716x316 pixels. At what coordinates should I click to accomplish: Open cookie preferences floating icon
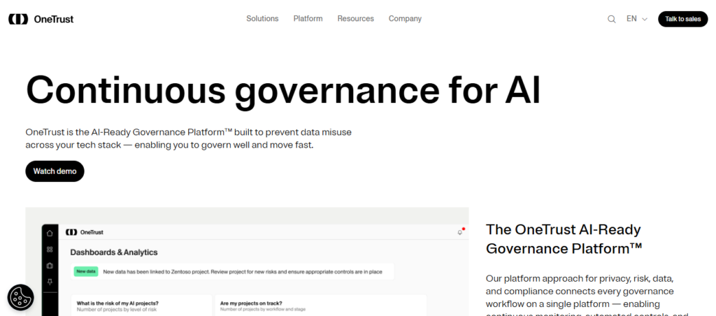(20, 297)
